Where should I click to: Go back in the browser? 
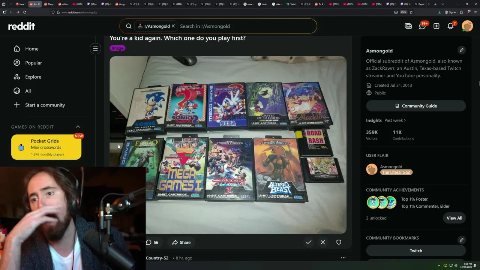11,12
